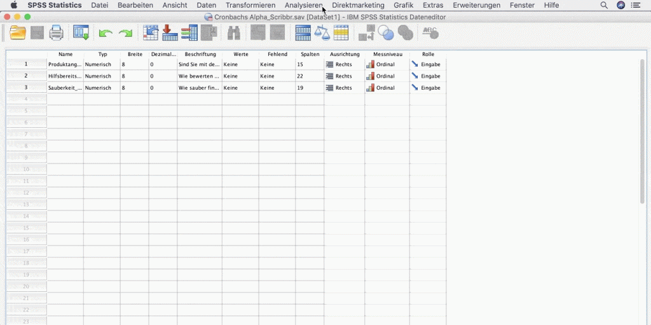Click label cell 'Sind Sie mit de...'

(199, 64)
